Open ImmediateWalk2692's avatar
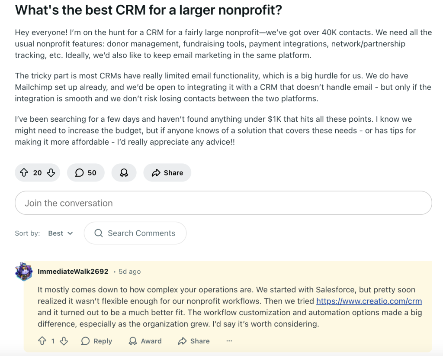 [x=24, y=272]
